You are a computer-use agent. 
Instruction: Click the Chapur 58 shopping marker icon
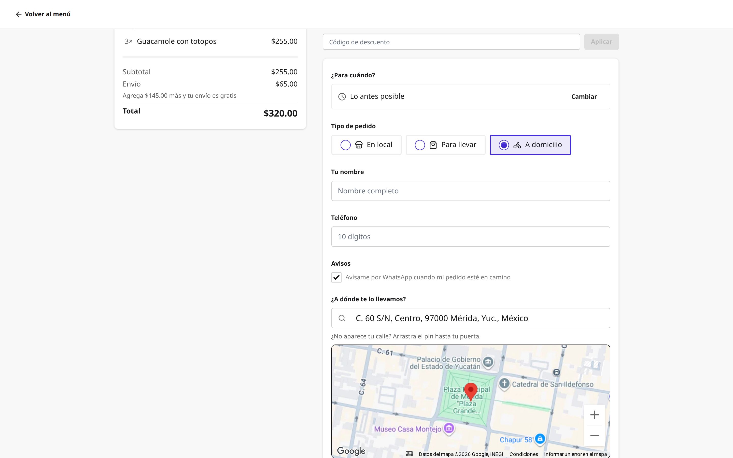point(540,439)
